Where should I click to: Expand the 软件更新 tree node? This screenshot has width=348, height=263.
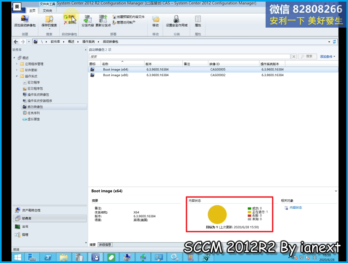coord(17,70)
